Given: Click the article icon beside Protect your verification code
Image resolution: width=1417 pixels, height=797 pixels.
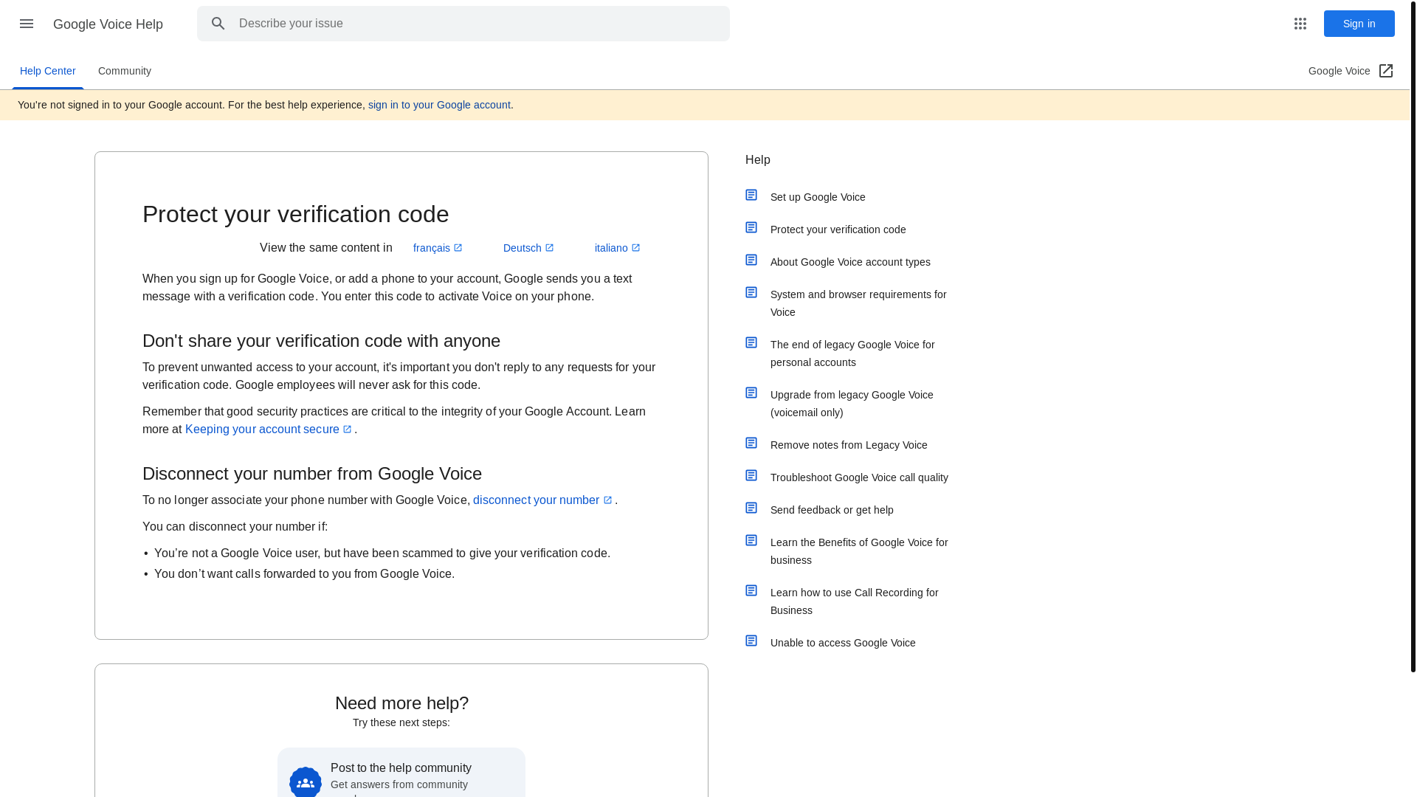Looking at the screenshot, I should point(751,227).
